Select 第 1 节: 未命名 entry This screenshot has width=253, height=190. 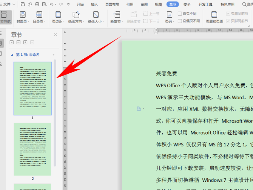pos(28,55)
